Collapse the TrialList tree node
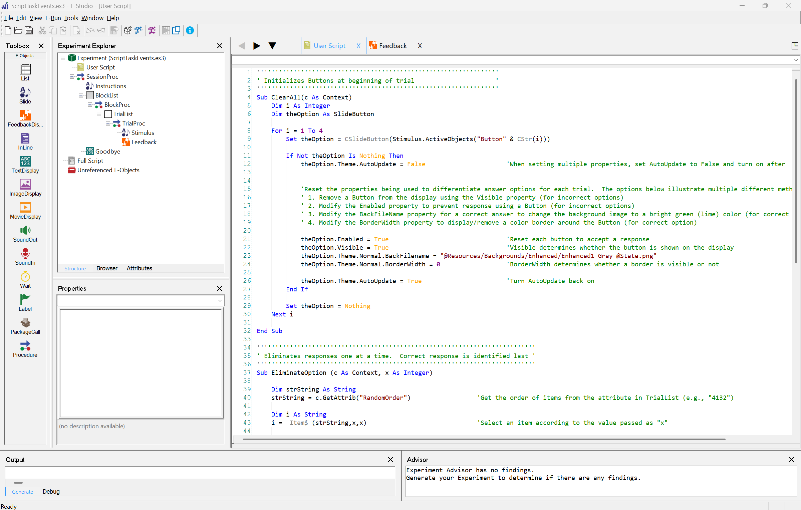 pos(99,114)
